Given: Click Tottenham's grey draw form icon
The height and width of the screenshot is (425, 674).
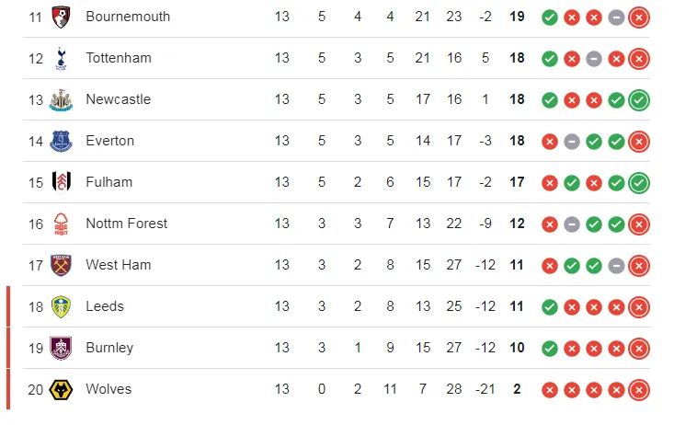Looking at the screenshot, I should (x=594, y=58).
